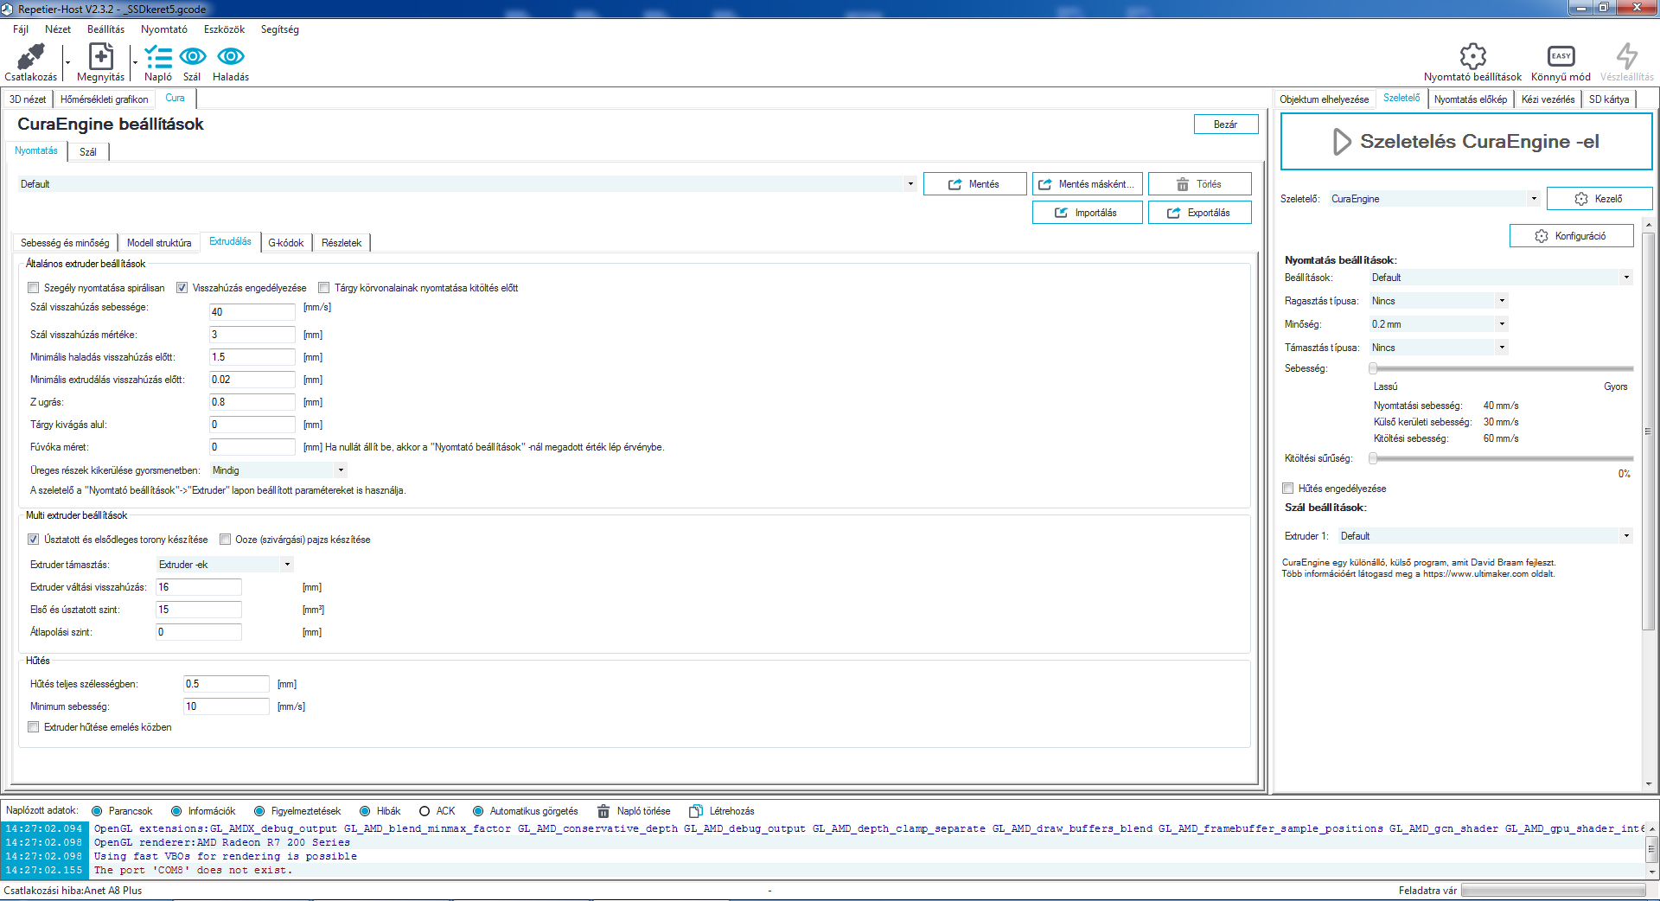Viewport: 1660px width, 901px height.
Task: Open the Nyomtató menu
Action: (164, 29)
